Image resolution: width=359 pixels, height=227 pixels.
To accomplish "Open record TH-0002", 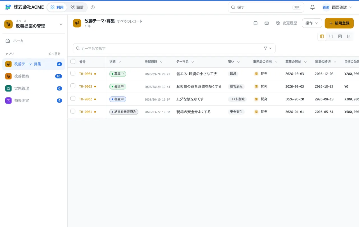I will click(86, 99).
